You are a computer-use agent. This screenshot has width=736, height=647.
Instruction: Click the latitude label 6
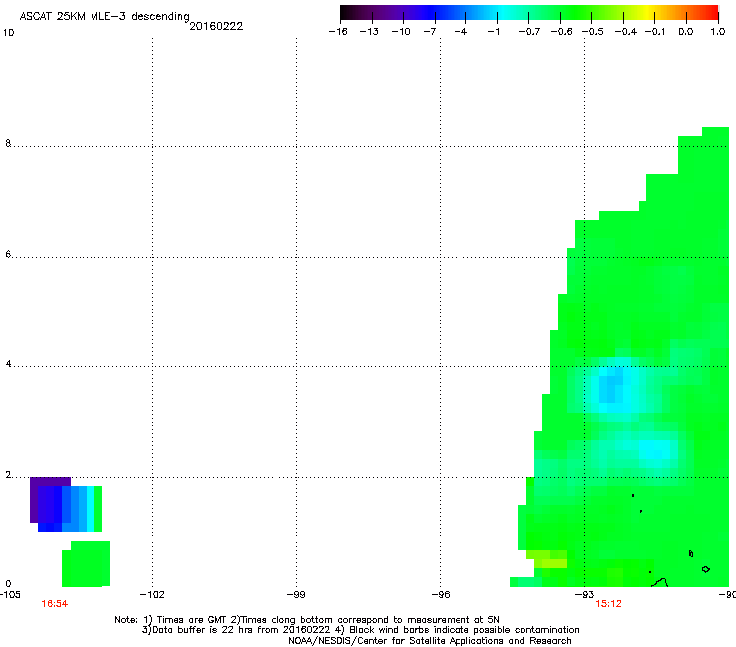(x=8, y=254)
